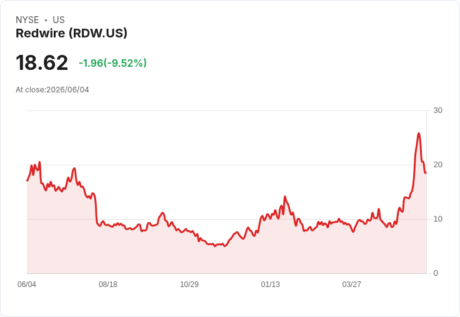This screenshot has width=460, height=317.
Task: Click the 08/18 x-axis date label
Action: click(x=108, y=284)
